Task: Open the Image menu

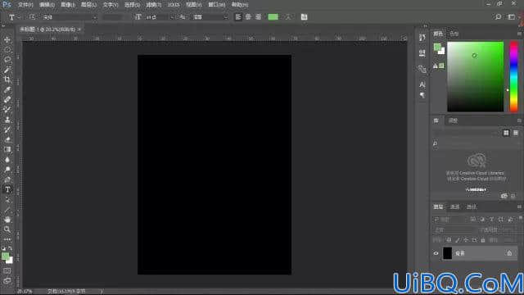Action: [x=68, y=5]
